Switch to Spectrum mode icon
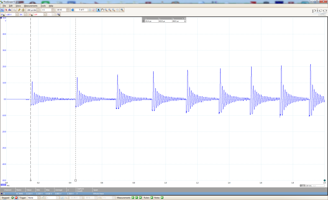 [x=10, y=10]
